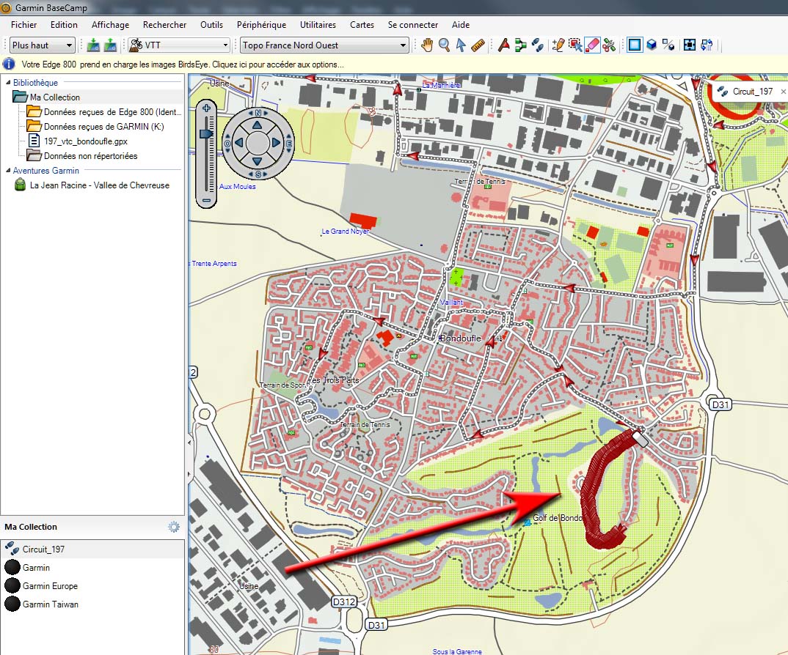Select the Garmin Europe waypoint
The width and height of the screenshot is (788, 655).
tap(50, 585)
